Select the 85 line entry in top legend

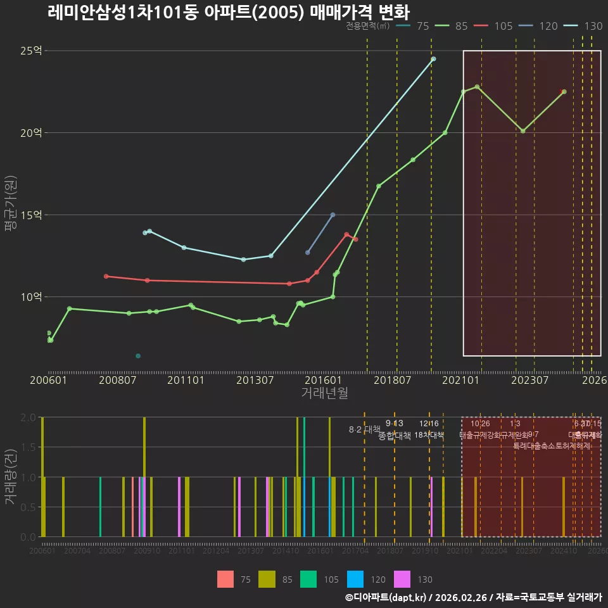point(452,26)
